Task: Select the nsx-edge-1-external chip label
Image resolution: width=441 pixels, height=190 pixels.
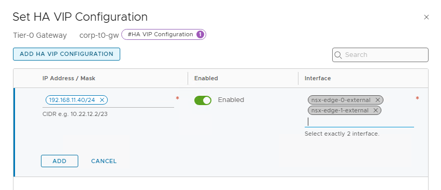Action: [x=340, y=110]
